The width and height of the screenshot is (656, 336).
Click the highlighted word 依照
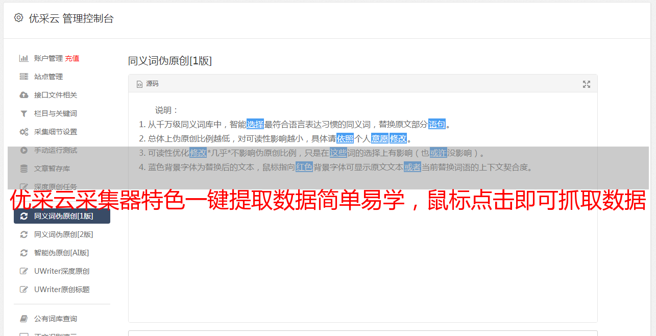click(x=345, y=138)
